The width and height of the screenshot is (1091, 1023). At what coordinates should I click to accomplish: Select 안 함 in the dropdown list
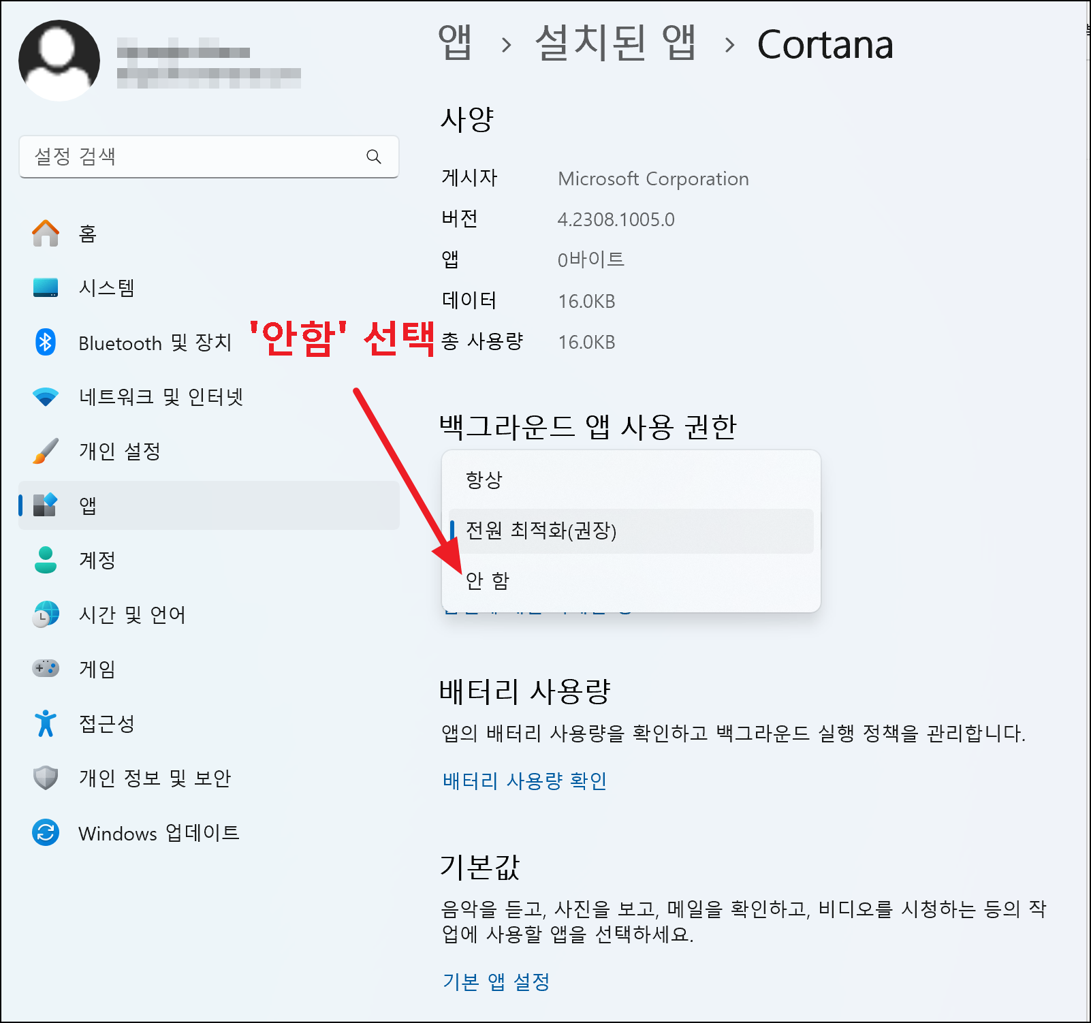point(631,581)
